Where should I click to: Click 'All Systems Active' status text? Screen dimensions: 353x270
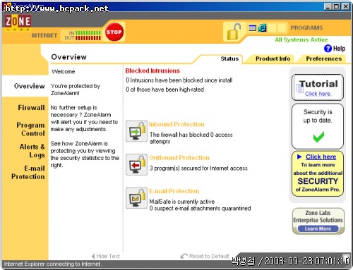(x=301, y=39)
